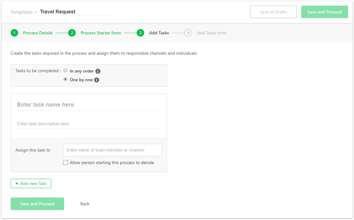This screenshot has height=220, width=354.
Task: Click the step 2 circle icon
Action: click(x=72, y=33)
